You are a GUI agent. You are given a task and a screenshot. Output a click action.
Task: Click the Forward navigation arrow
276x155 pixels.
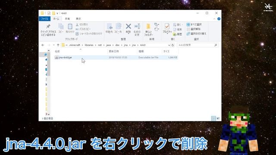49,45
